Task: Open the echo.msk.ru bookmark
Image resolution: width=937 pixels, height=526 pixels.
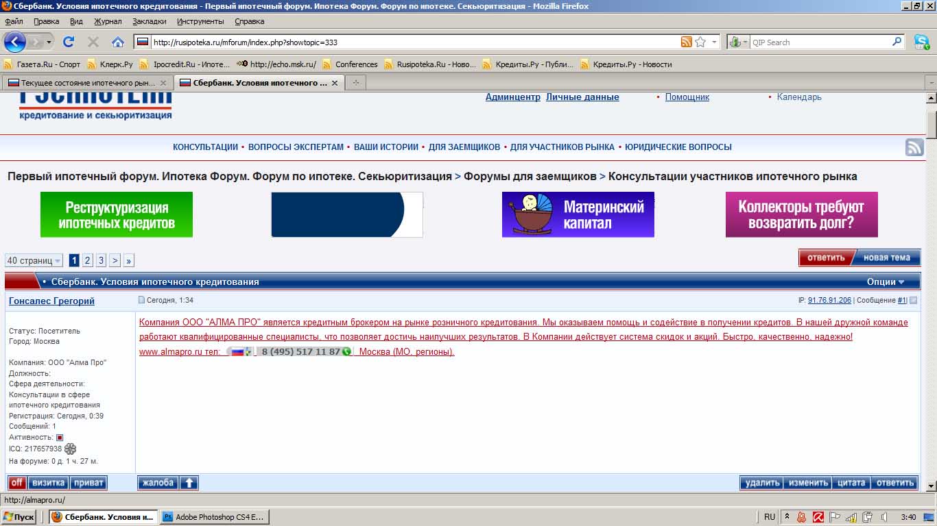Action: (x=276, y=64)
